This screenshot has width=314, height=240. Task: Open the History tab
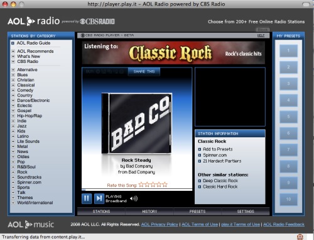pyautogui.click(x=149, y=212)
